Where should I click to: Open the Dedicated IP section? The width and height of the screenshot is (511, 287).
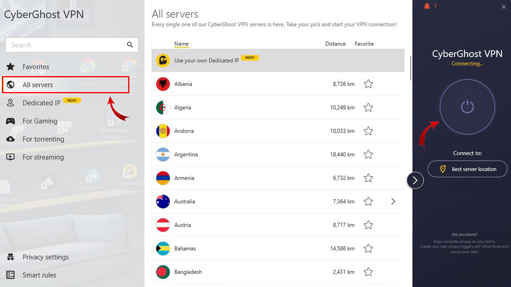(x=42, y=102)
